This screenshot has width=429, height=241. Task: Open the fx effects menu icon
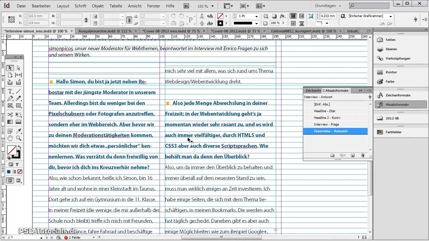pyautogui.click(x=283, y=16)
